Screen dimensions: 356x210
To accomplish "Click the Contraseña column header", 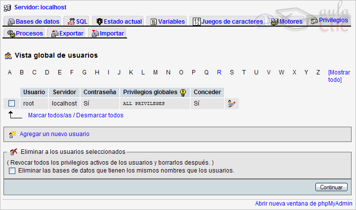I will point(100,92).
